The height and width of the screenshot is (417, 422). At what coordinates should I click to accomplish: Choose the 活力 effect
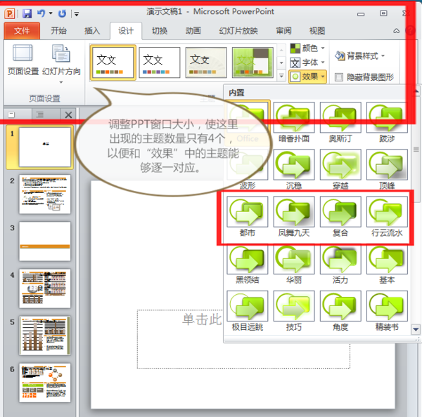[x=340, y=264]
